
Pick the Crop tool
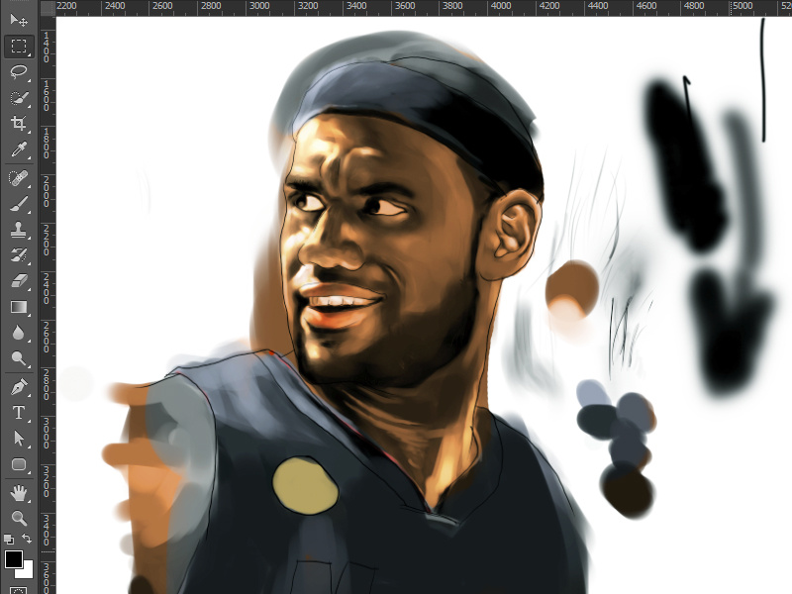(19, 124)
